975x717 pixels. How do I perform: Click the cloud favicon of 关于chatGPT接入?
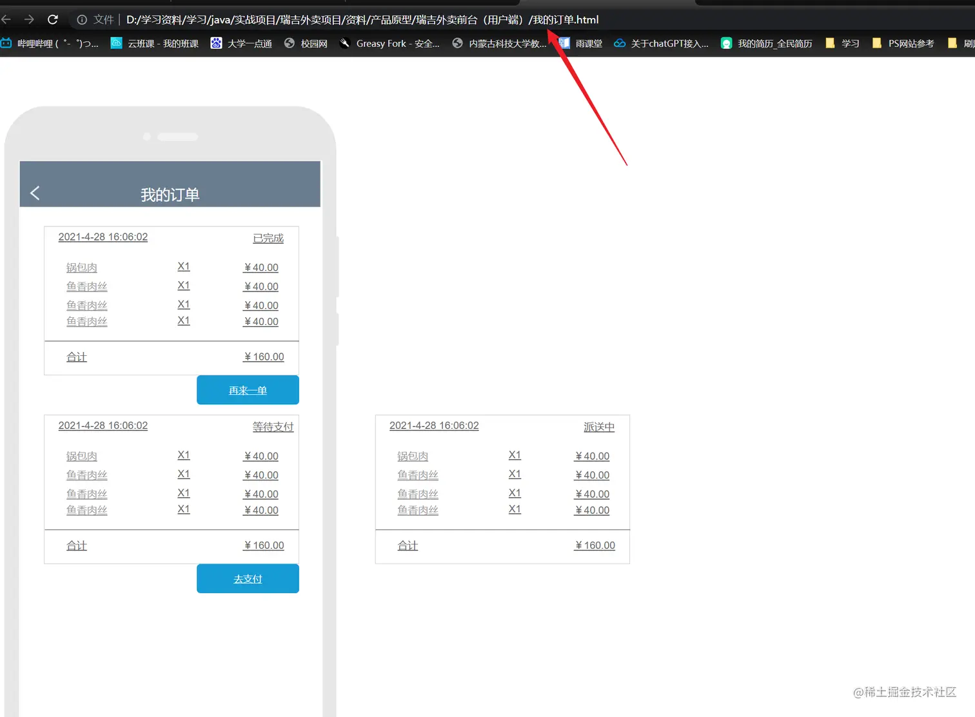pyautogui.click(x=620, y=43)
